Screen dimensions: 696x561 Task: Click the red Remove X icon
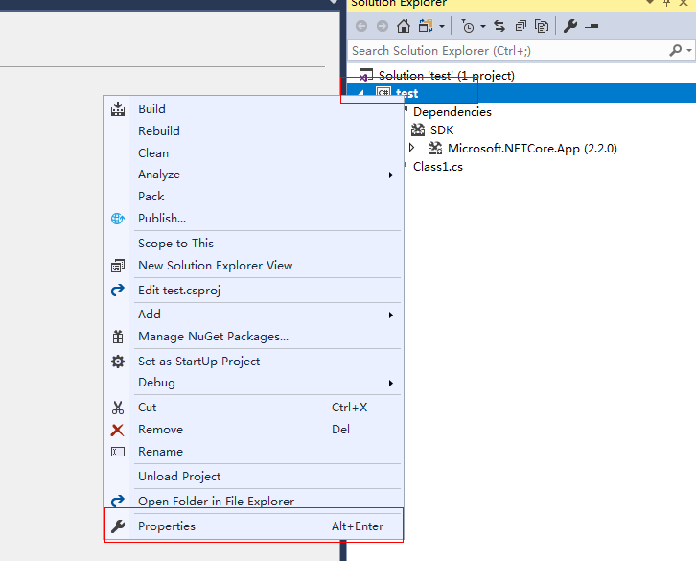[x=118, y=430]
